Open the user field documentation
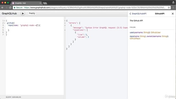 click(x=131, y=32)
